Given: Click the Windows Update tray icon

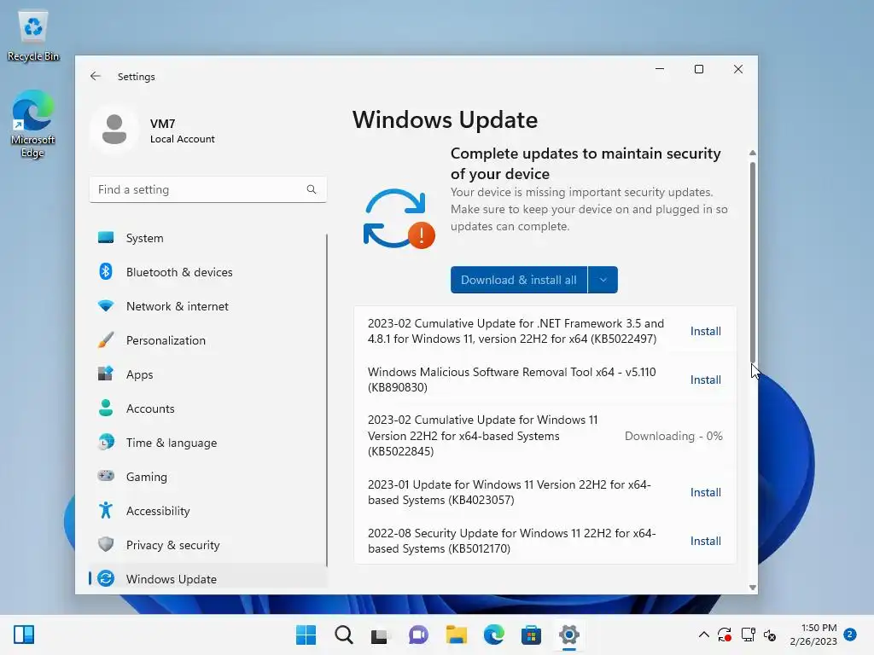Looking at the screenshot, I should tap(725, 635).
